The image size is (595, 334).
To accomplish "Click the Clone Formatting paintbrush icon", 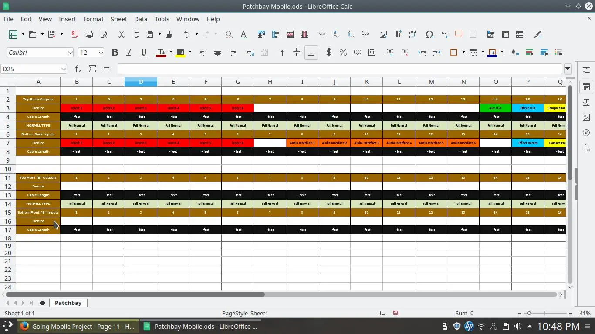I will pyautogui.click(x=169, y=34).
